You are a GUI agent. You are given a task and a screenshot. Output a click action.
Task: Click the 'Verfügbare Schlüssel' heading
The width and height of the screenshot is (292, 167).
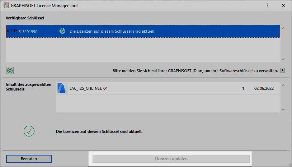(25, 18)
